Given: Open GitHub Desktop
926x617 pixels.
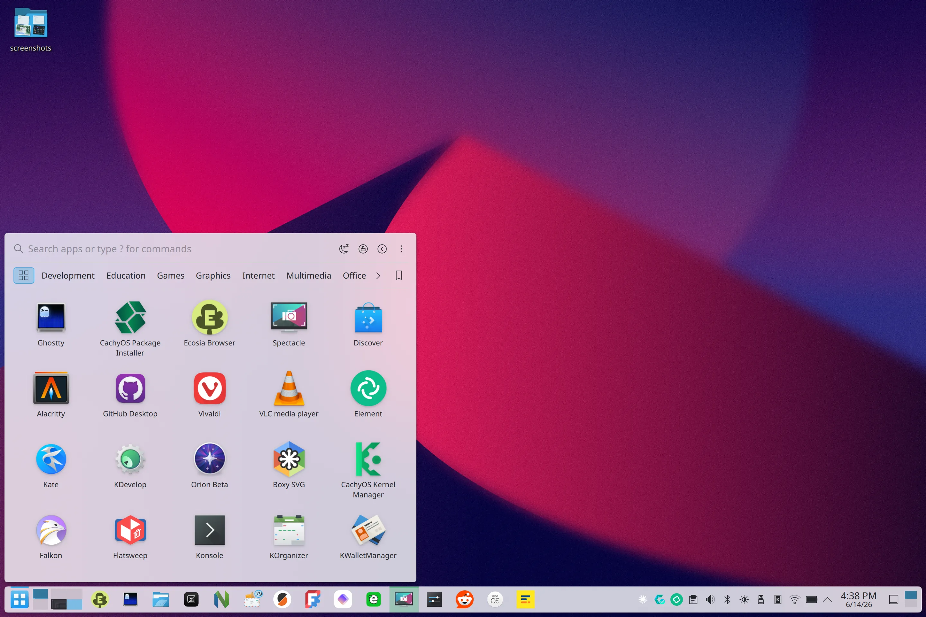Looking at the screenshot, I should [x=130, y=395].
